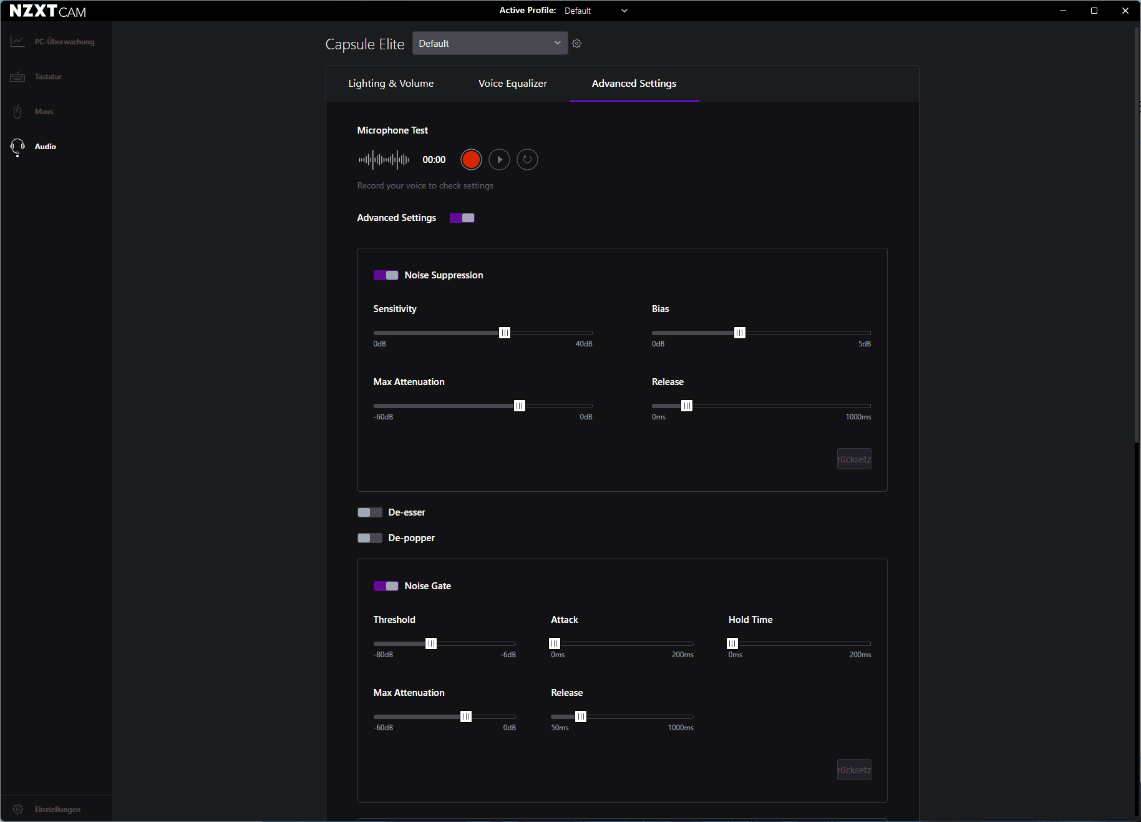This screenshot has width=1141, height=822.
Task: Click Noise Gate Threshold slider handle
Action: [x=431, y=643]
